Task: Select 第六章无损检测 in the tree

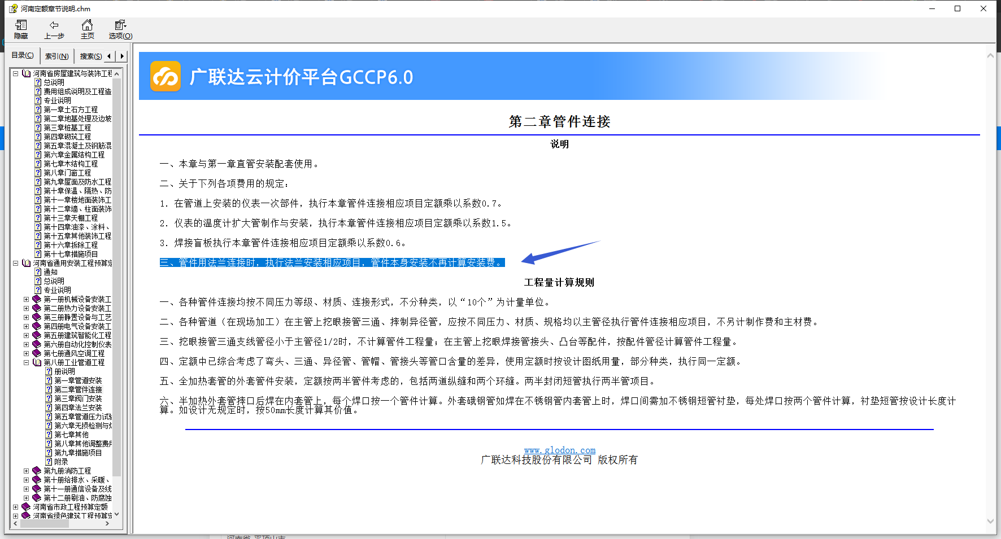Action: click(83, 426)
